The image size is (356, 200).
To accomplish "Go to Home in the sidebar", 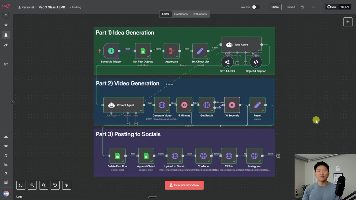I will click(6, 25).
